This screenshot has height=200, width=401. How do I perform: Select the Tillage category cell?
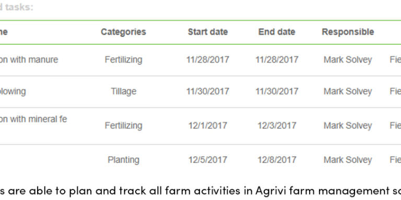click(124, 91)
